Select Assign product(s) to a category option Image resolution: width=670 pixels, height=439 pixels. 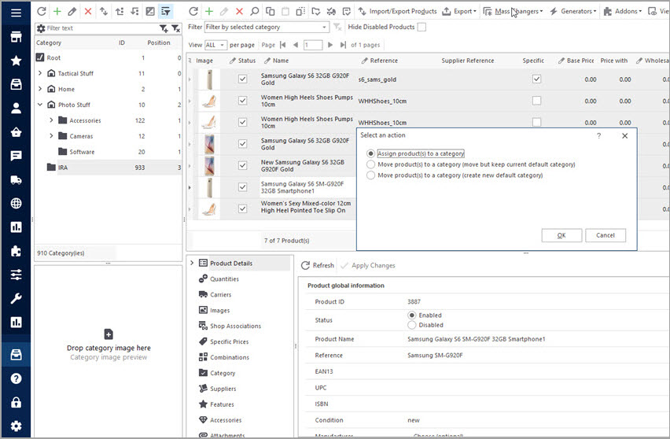coord(370,153)
